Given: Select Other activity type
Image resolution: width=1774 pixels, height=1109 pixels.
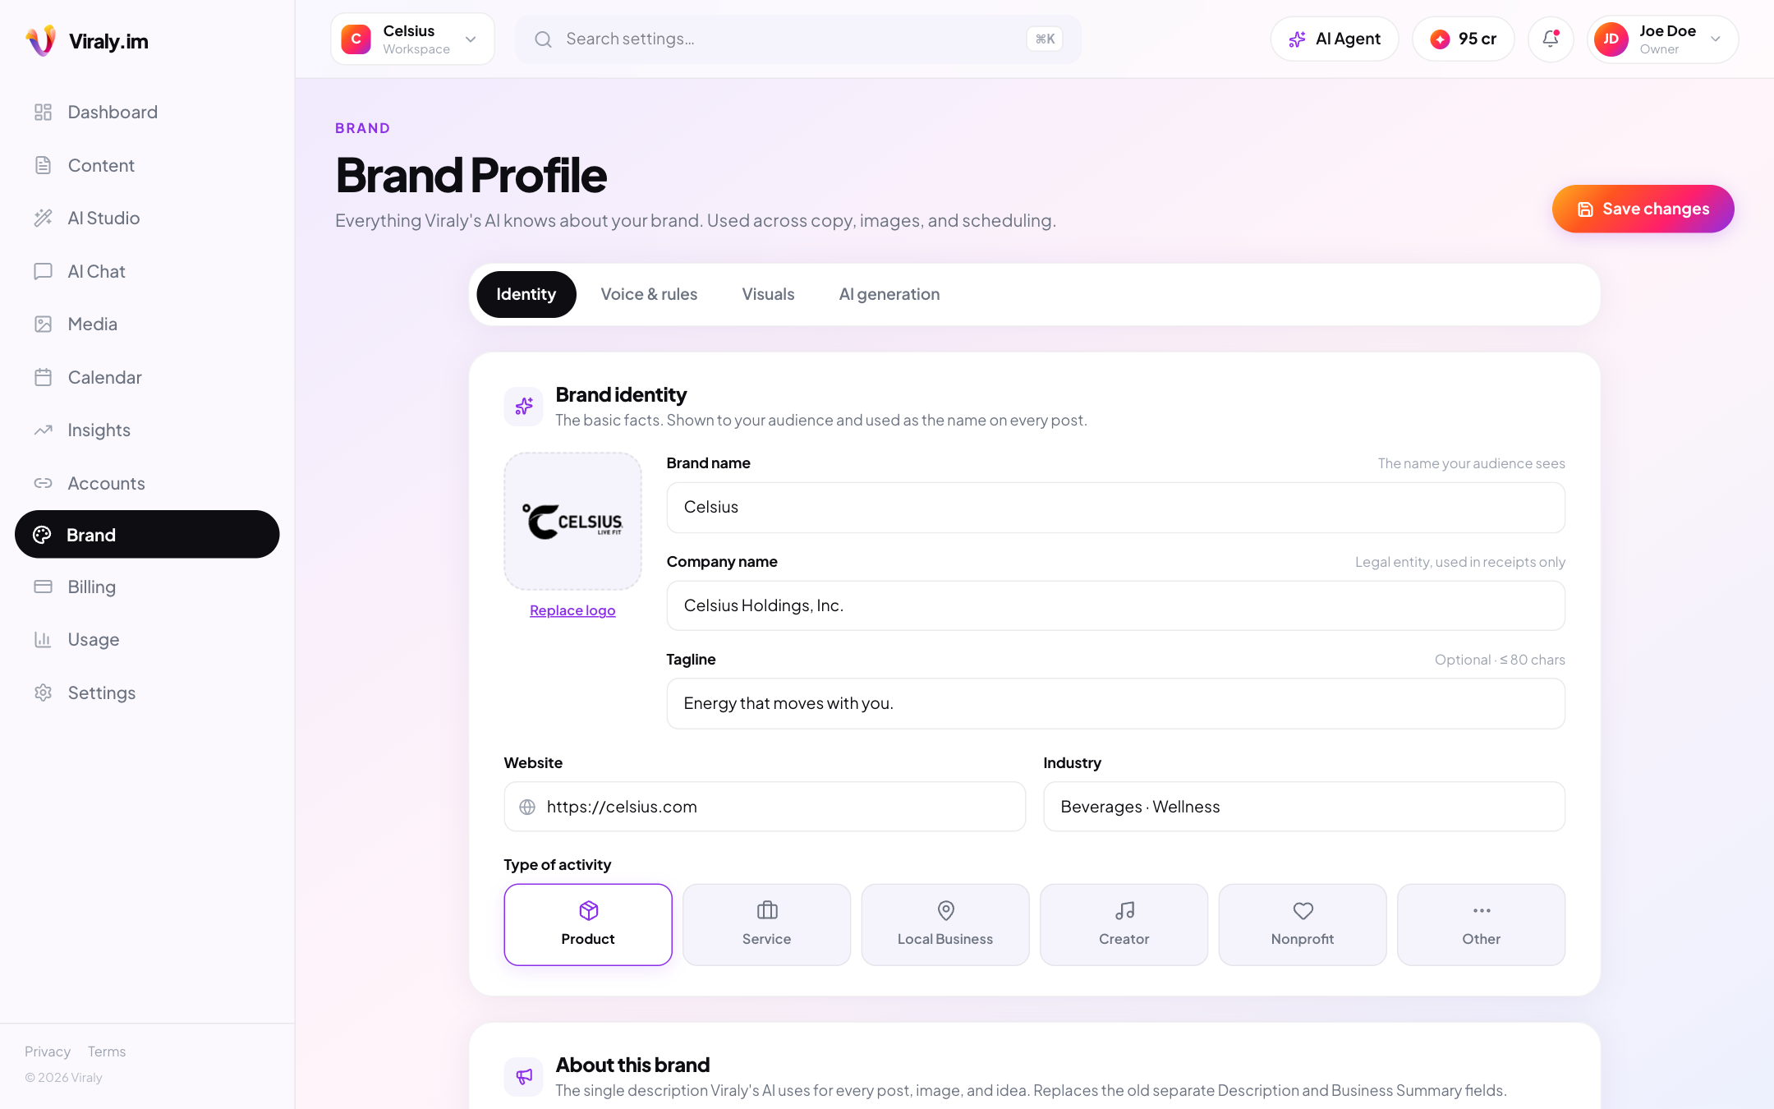Looking at the screenshot, I should (x=1481, y=924).
